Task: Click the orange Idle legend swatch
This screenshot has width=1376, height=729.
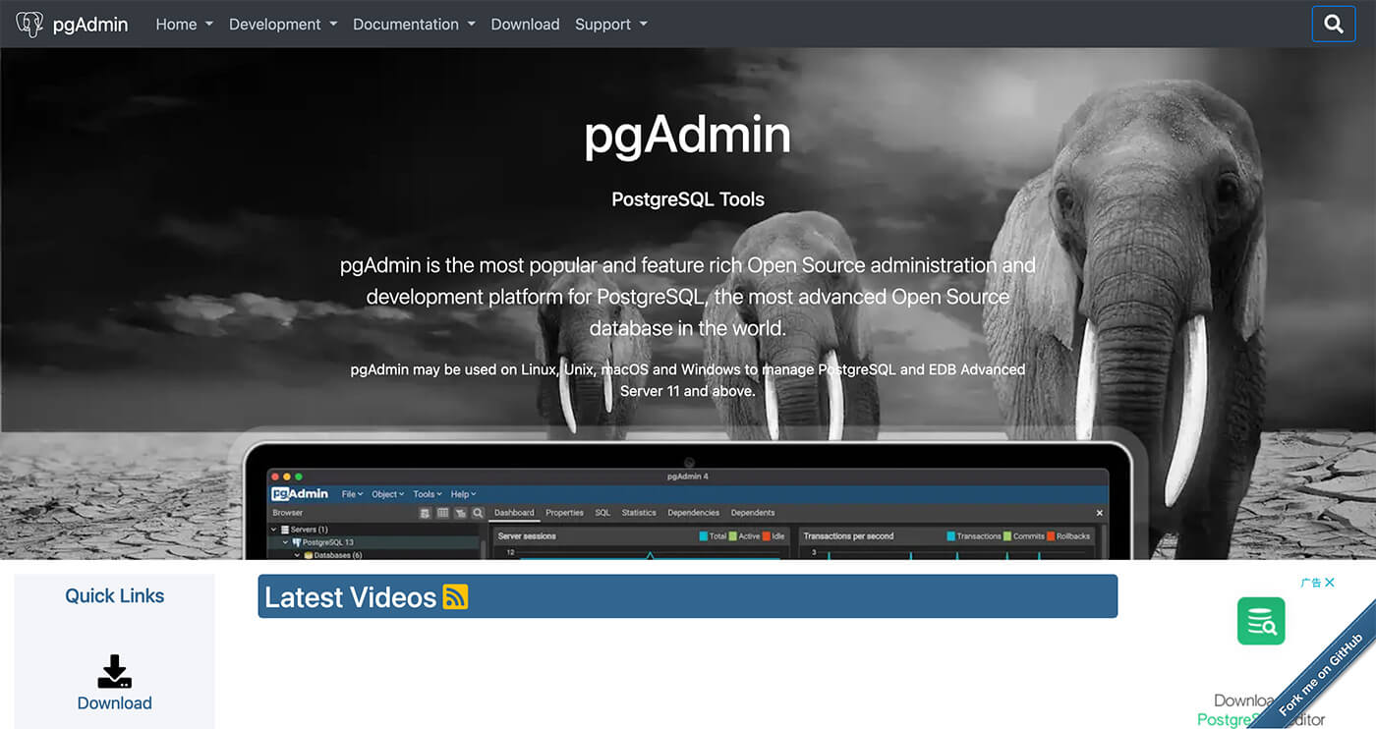Action: click(x=767, y=536)
